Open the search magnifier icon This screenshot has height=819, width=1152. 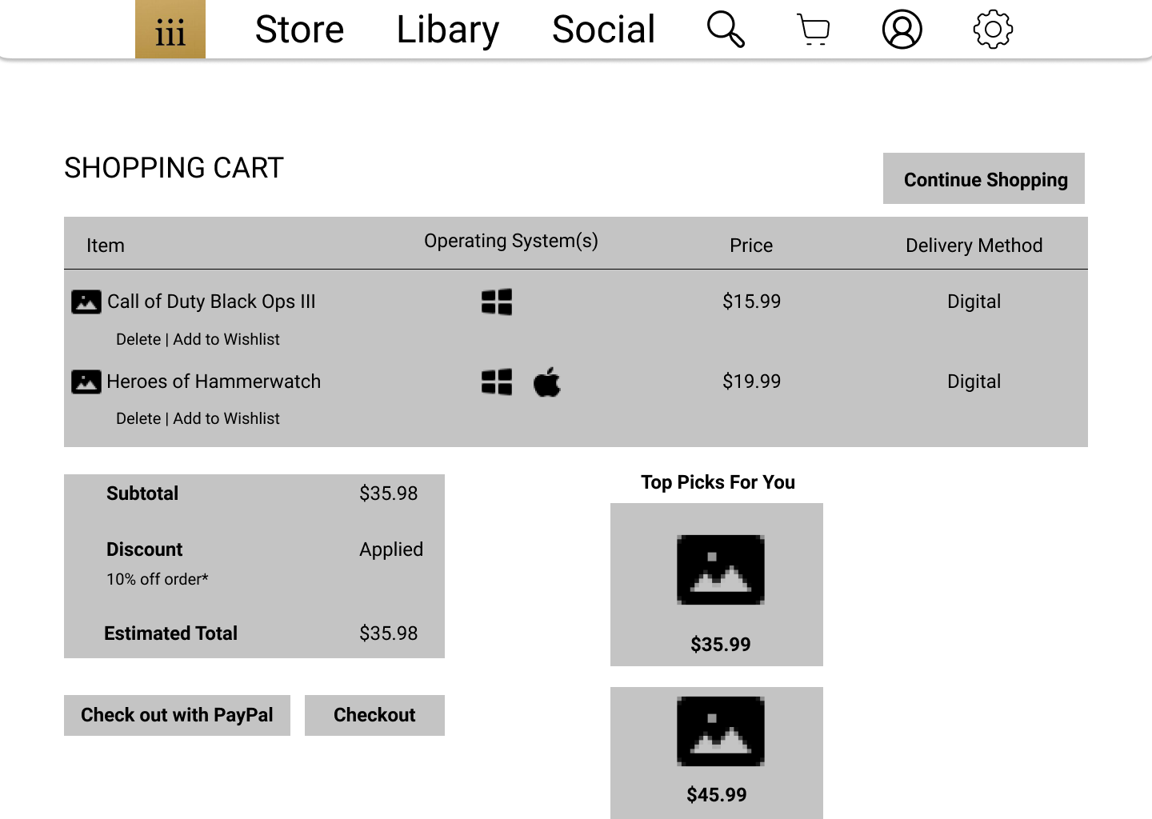point(726,30)
